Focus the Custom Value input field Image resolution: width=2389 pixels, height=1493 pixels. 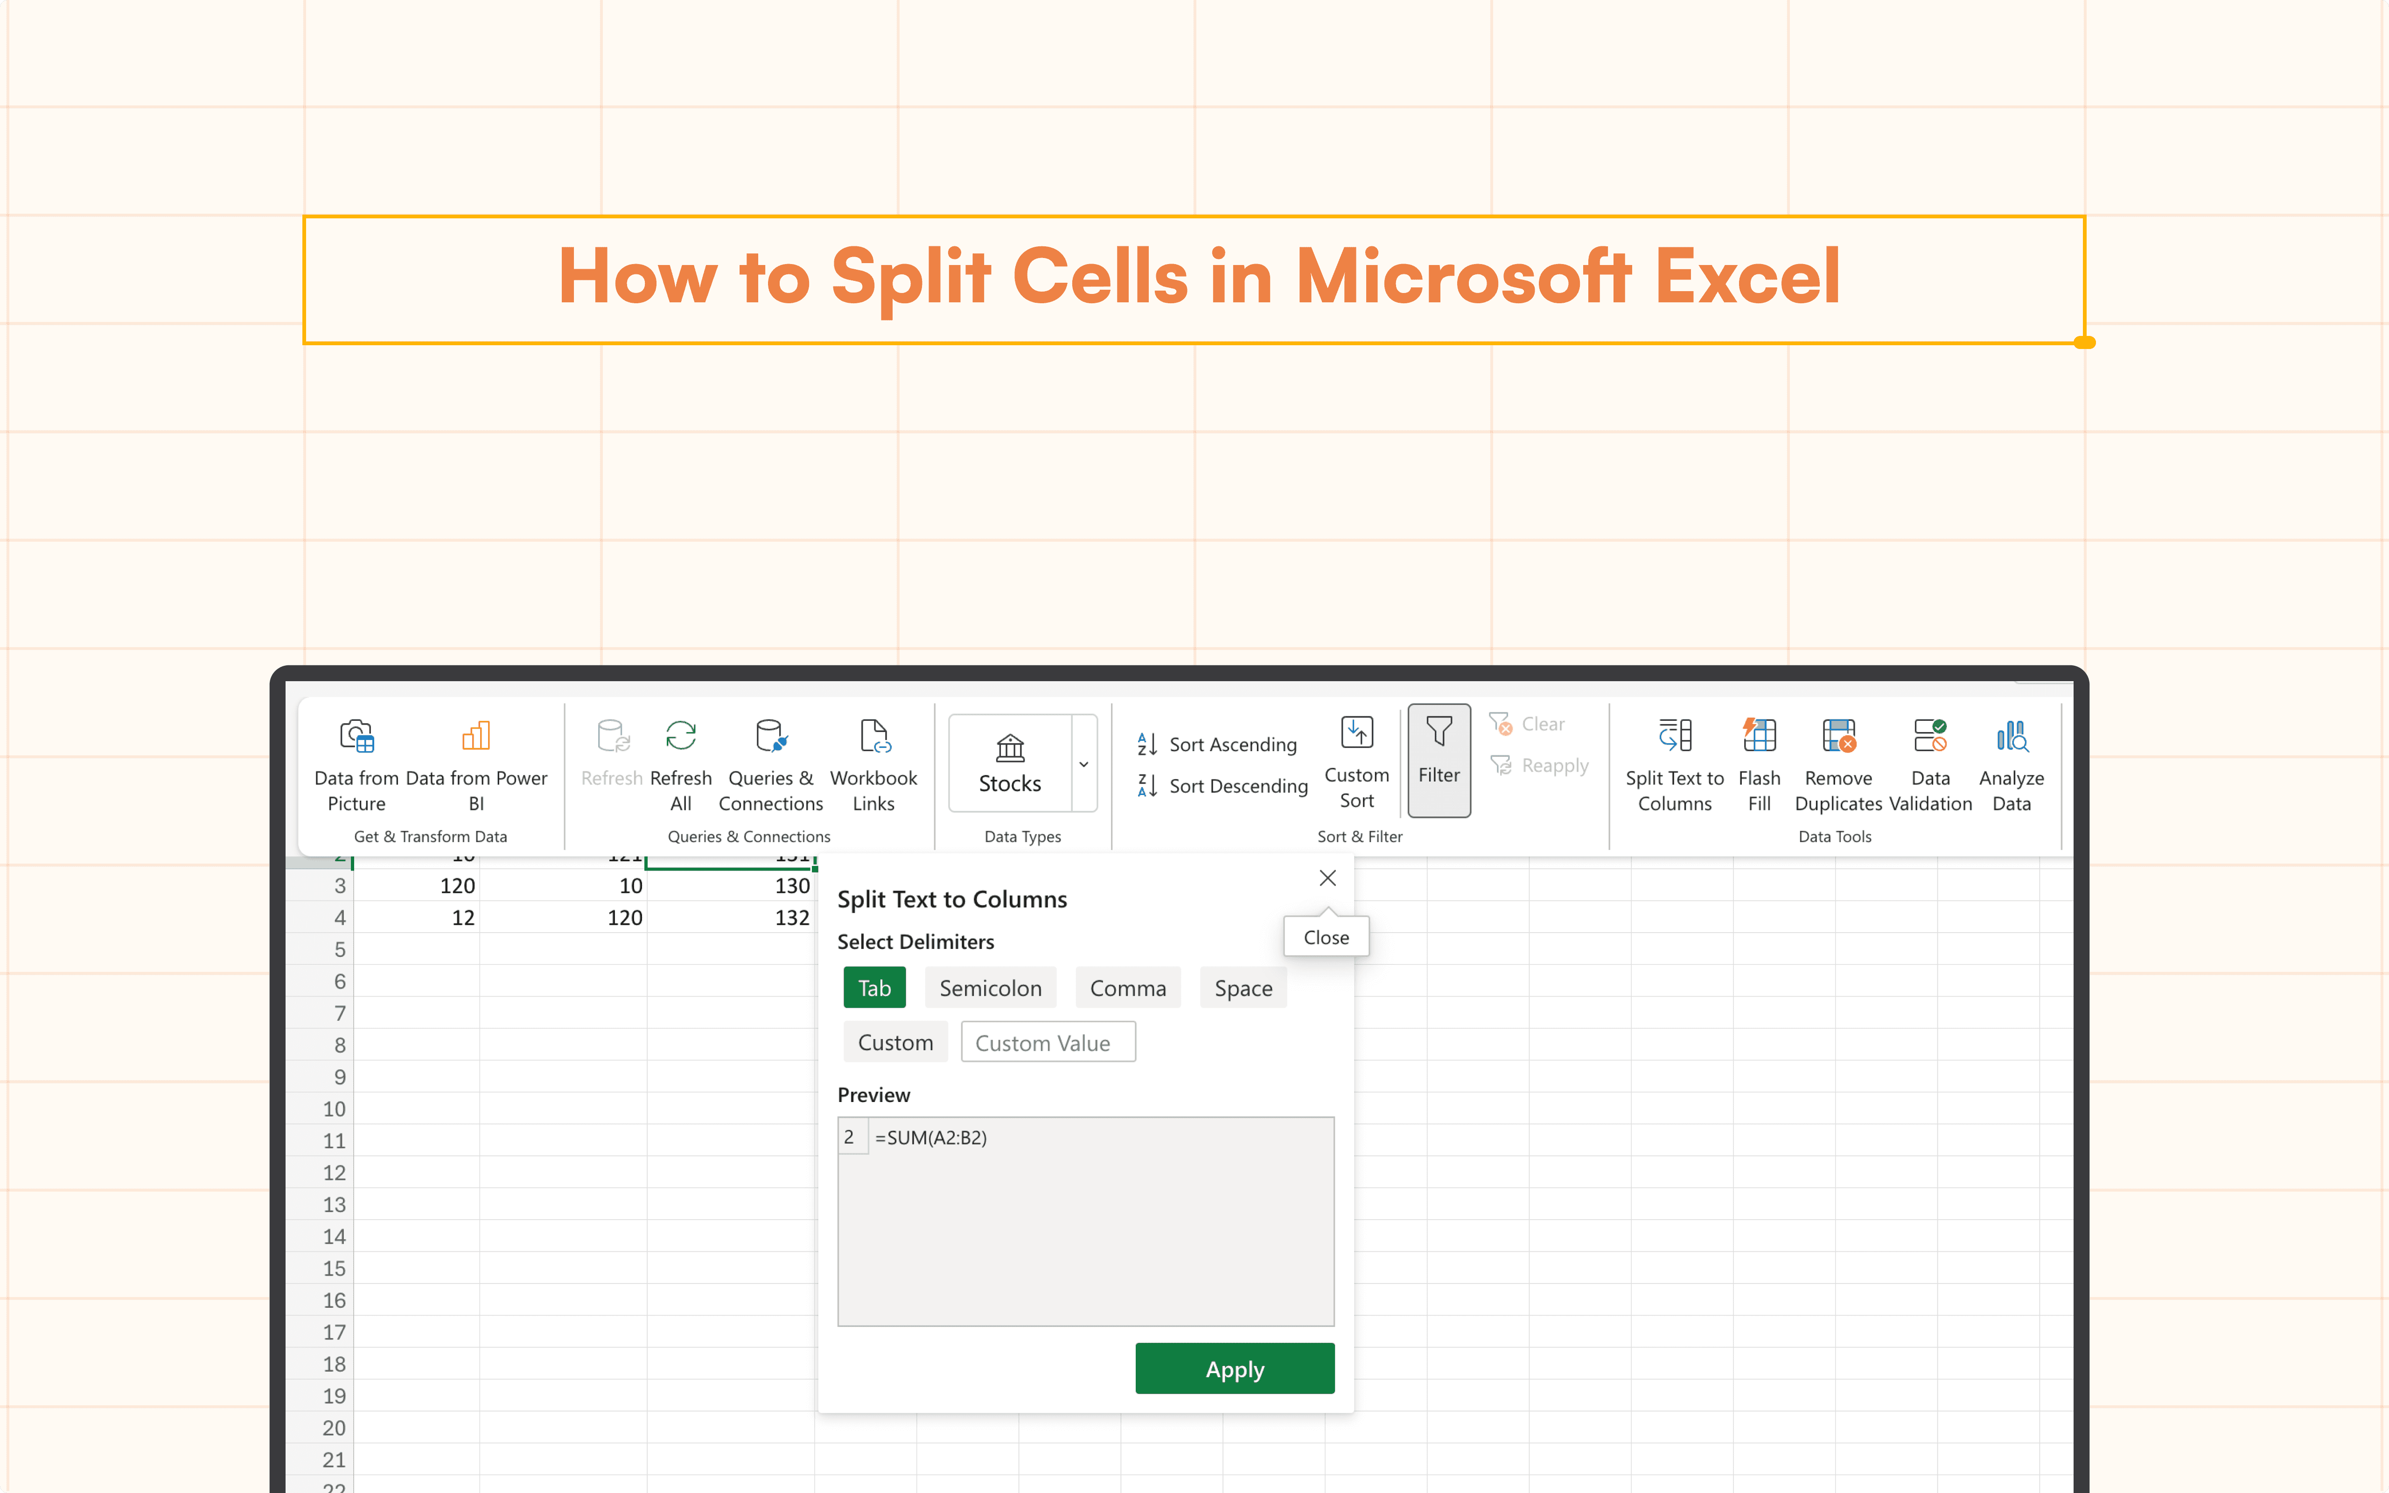pyautogui.click(x=1048, y=1042)
